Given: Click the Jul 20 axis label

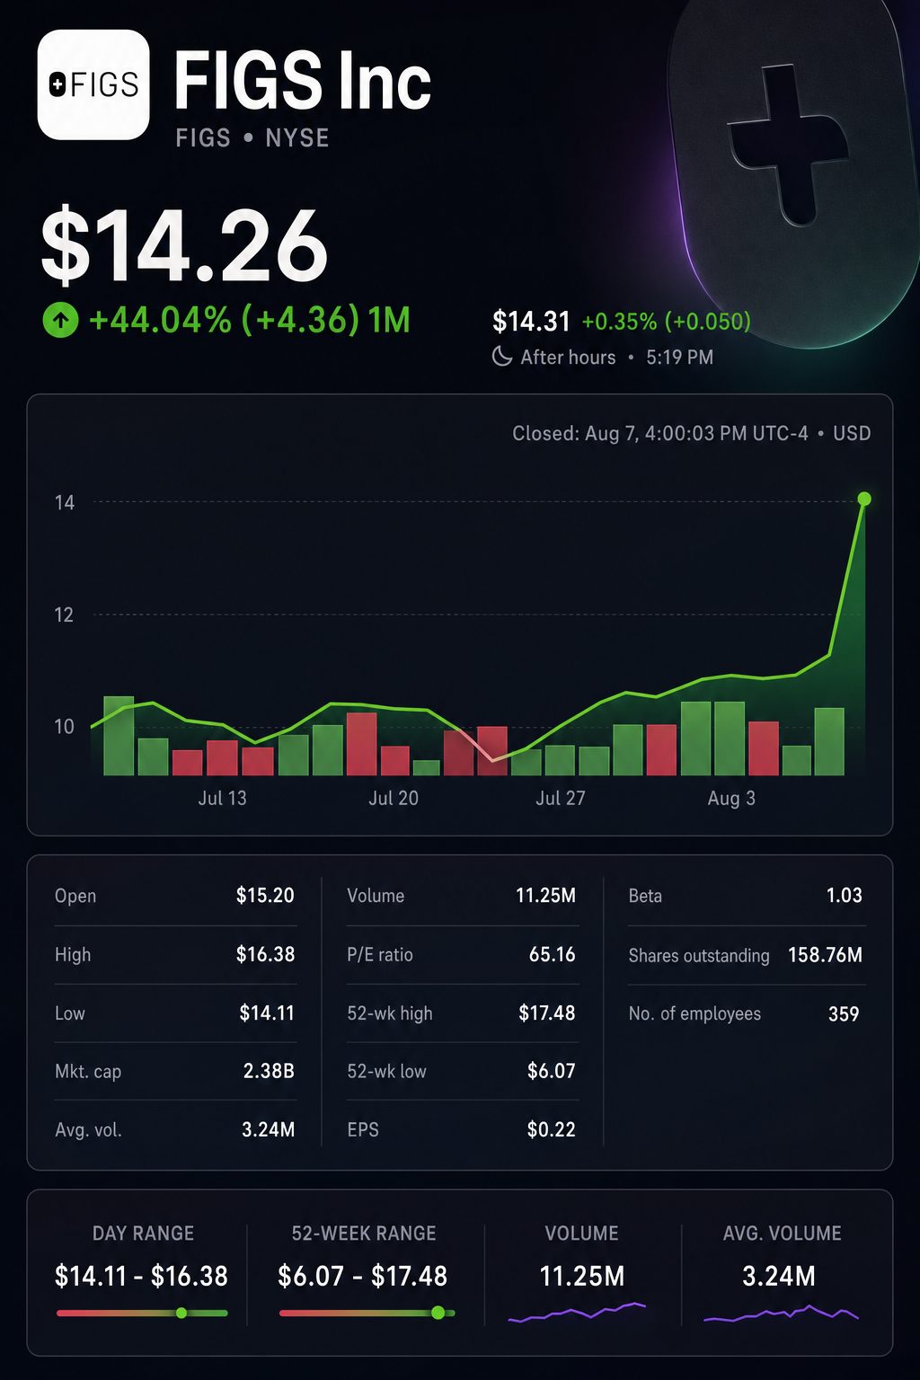Looking at the screenshot, I should 394,798.
